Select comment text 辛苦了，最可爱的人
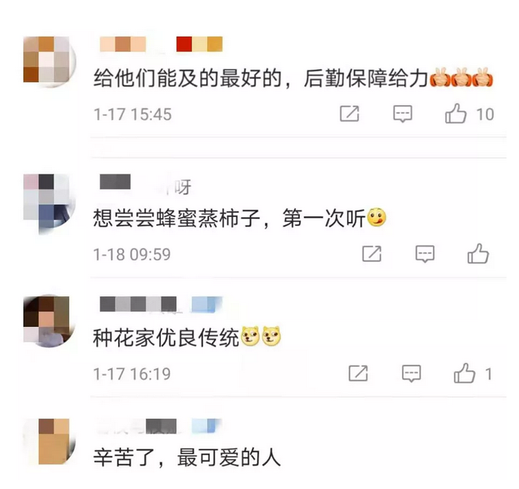This screenshot has width=519, height=489. click(x=187, y=457)
